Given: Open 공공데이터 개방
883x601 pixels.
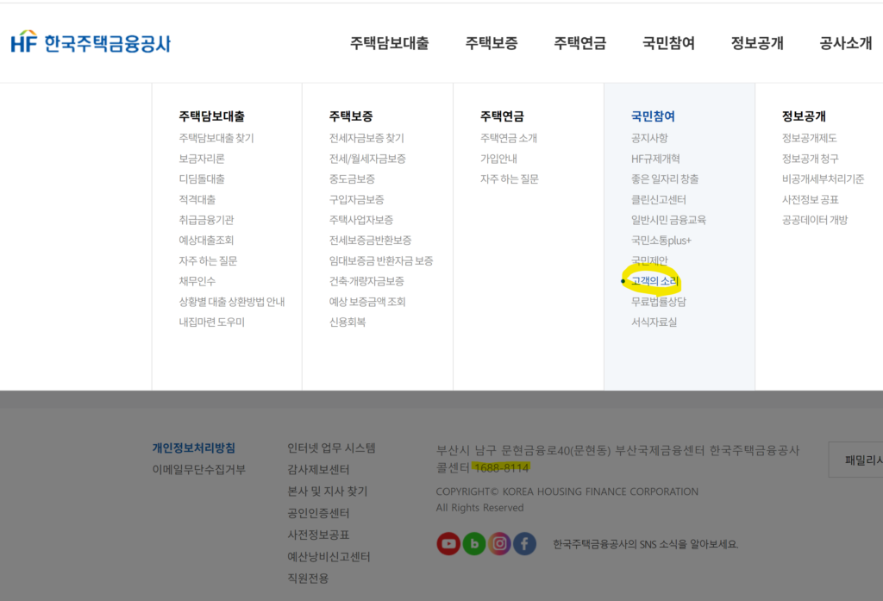Looking at the screenshot, I should point(814,220).
